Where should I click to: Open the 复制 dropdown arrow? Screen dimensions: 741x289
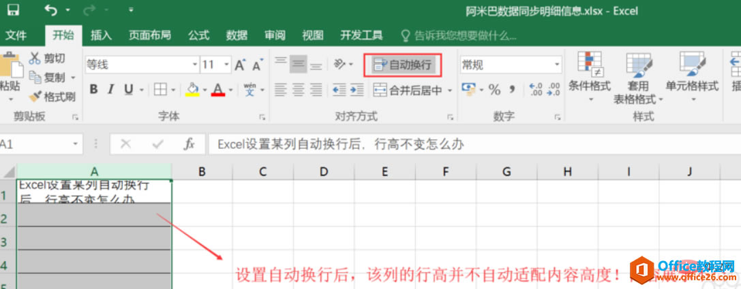click(x=73, y=78)
